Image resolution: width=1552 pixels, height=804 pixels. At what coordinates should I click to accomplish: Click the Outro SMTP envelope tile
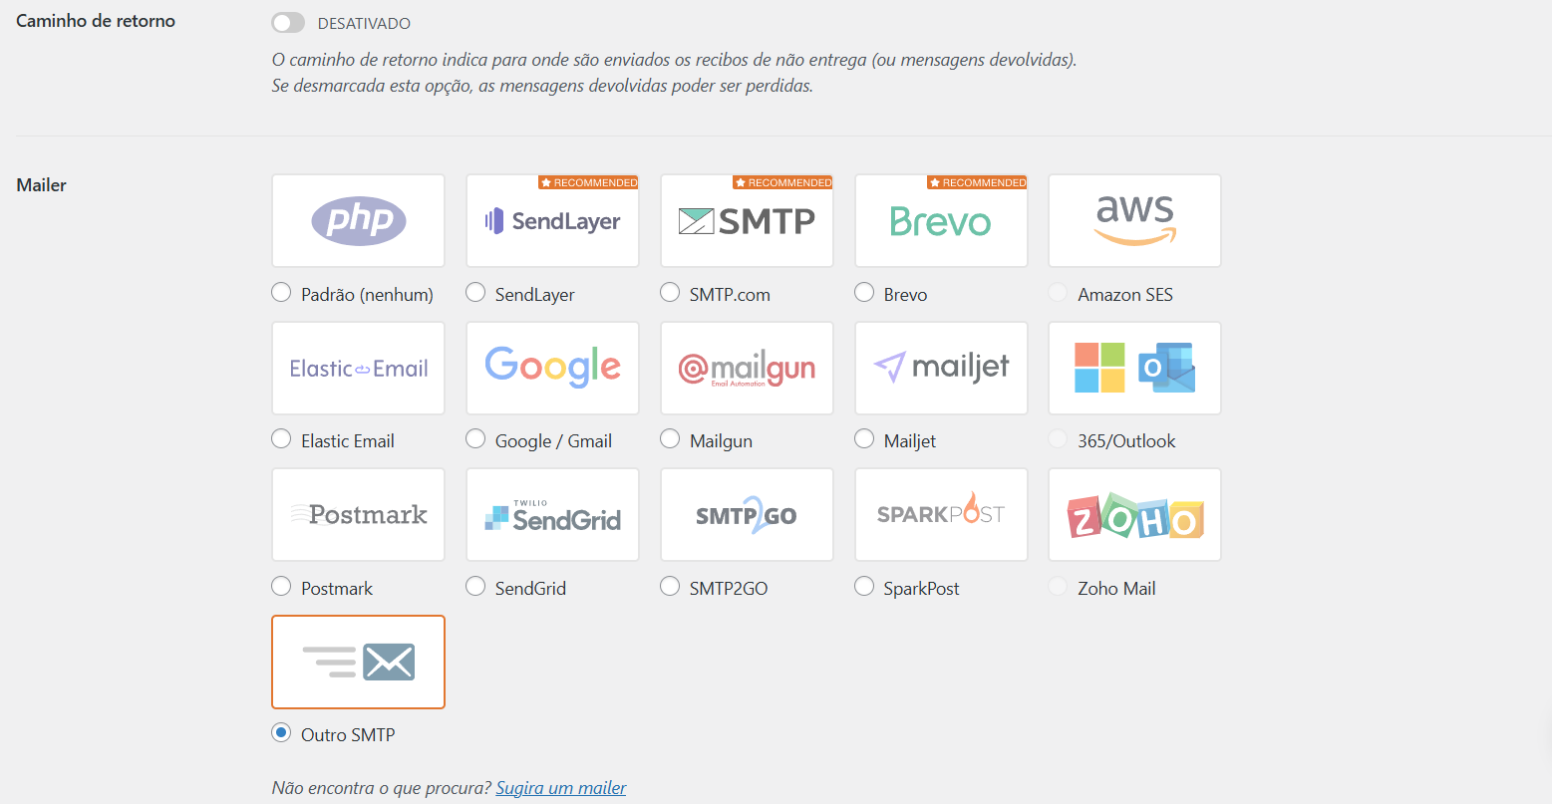(x=358, y=662)
